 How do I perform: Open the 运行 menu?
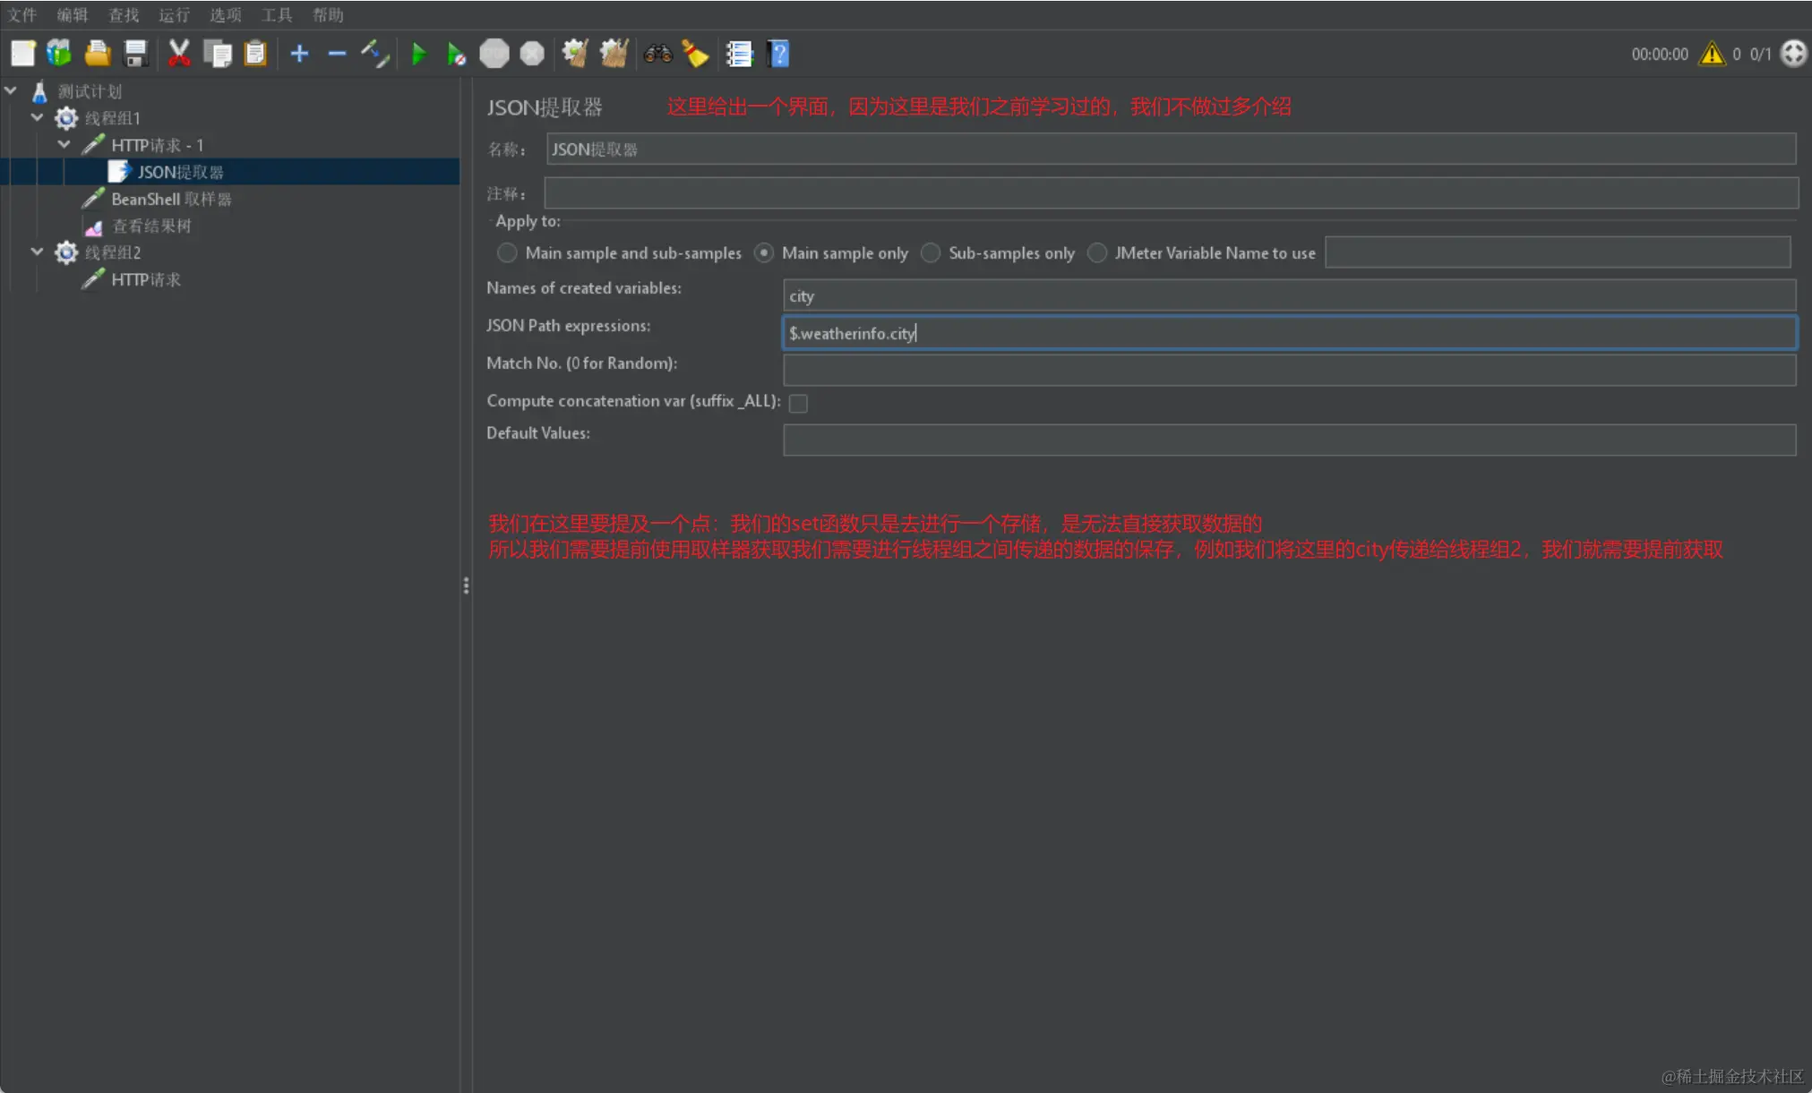(174, 14)
